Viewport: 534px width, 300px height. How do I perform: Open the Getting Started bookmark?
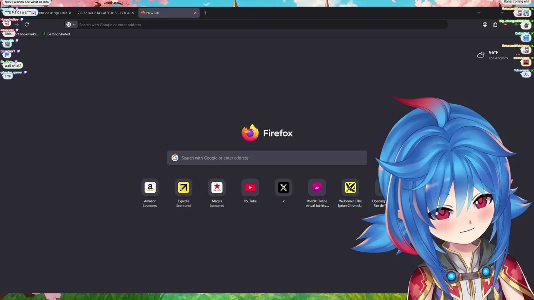[56, 34]
